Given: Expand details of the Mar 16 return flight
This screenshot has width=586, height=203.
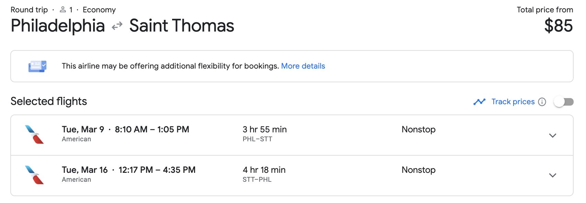Looking at the screenshot, I should (x=553, y=175).
